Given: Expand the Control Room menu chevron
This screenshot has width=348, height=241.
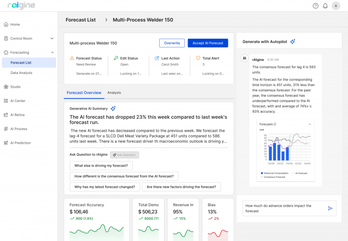Looking at the screenshot, I should pyautogui.click(x=52, y=38).
